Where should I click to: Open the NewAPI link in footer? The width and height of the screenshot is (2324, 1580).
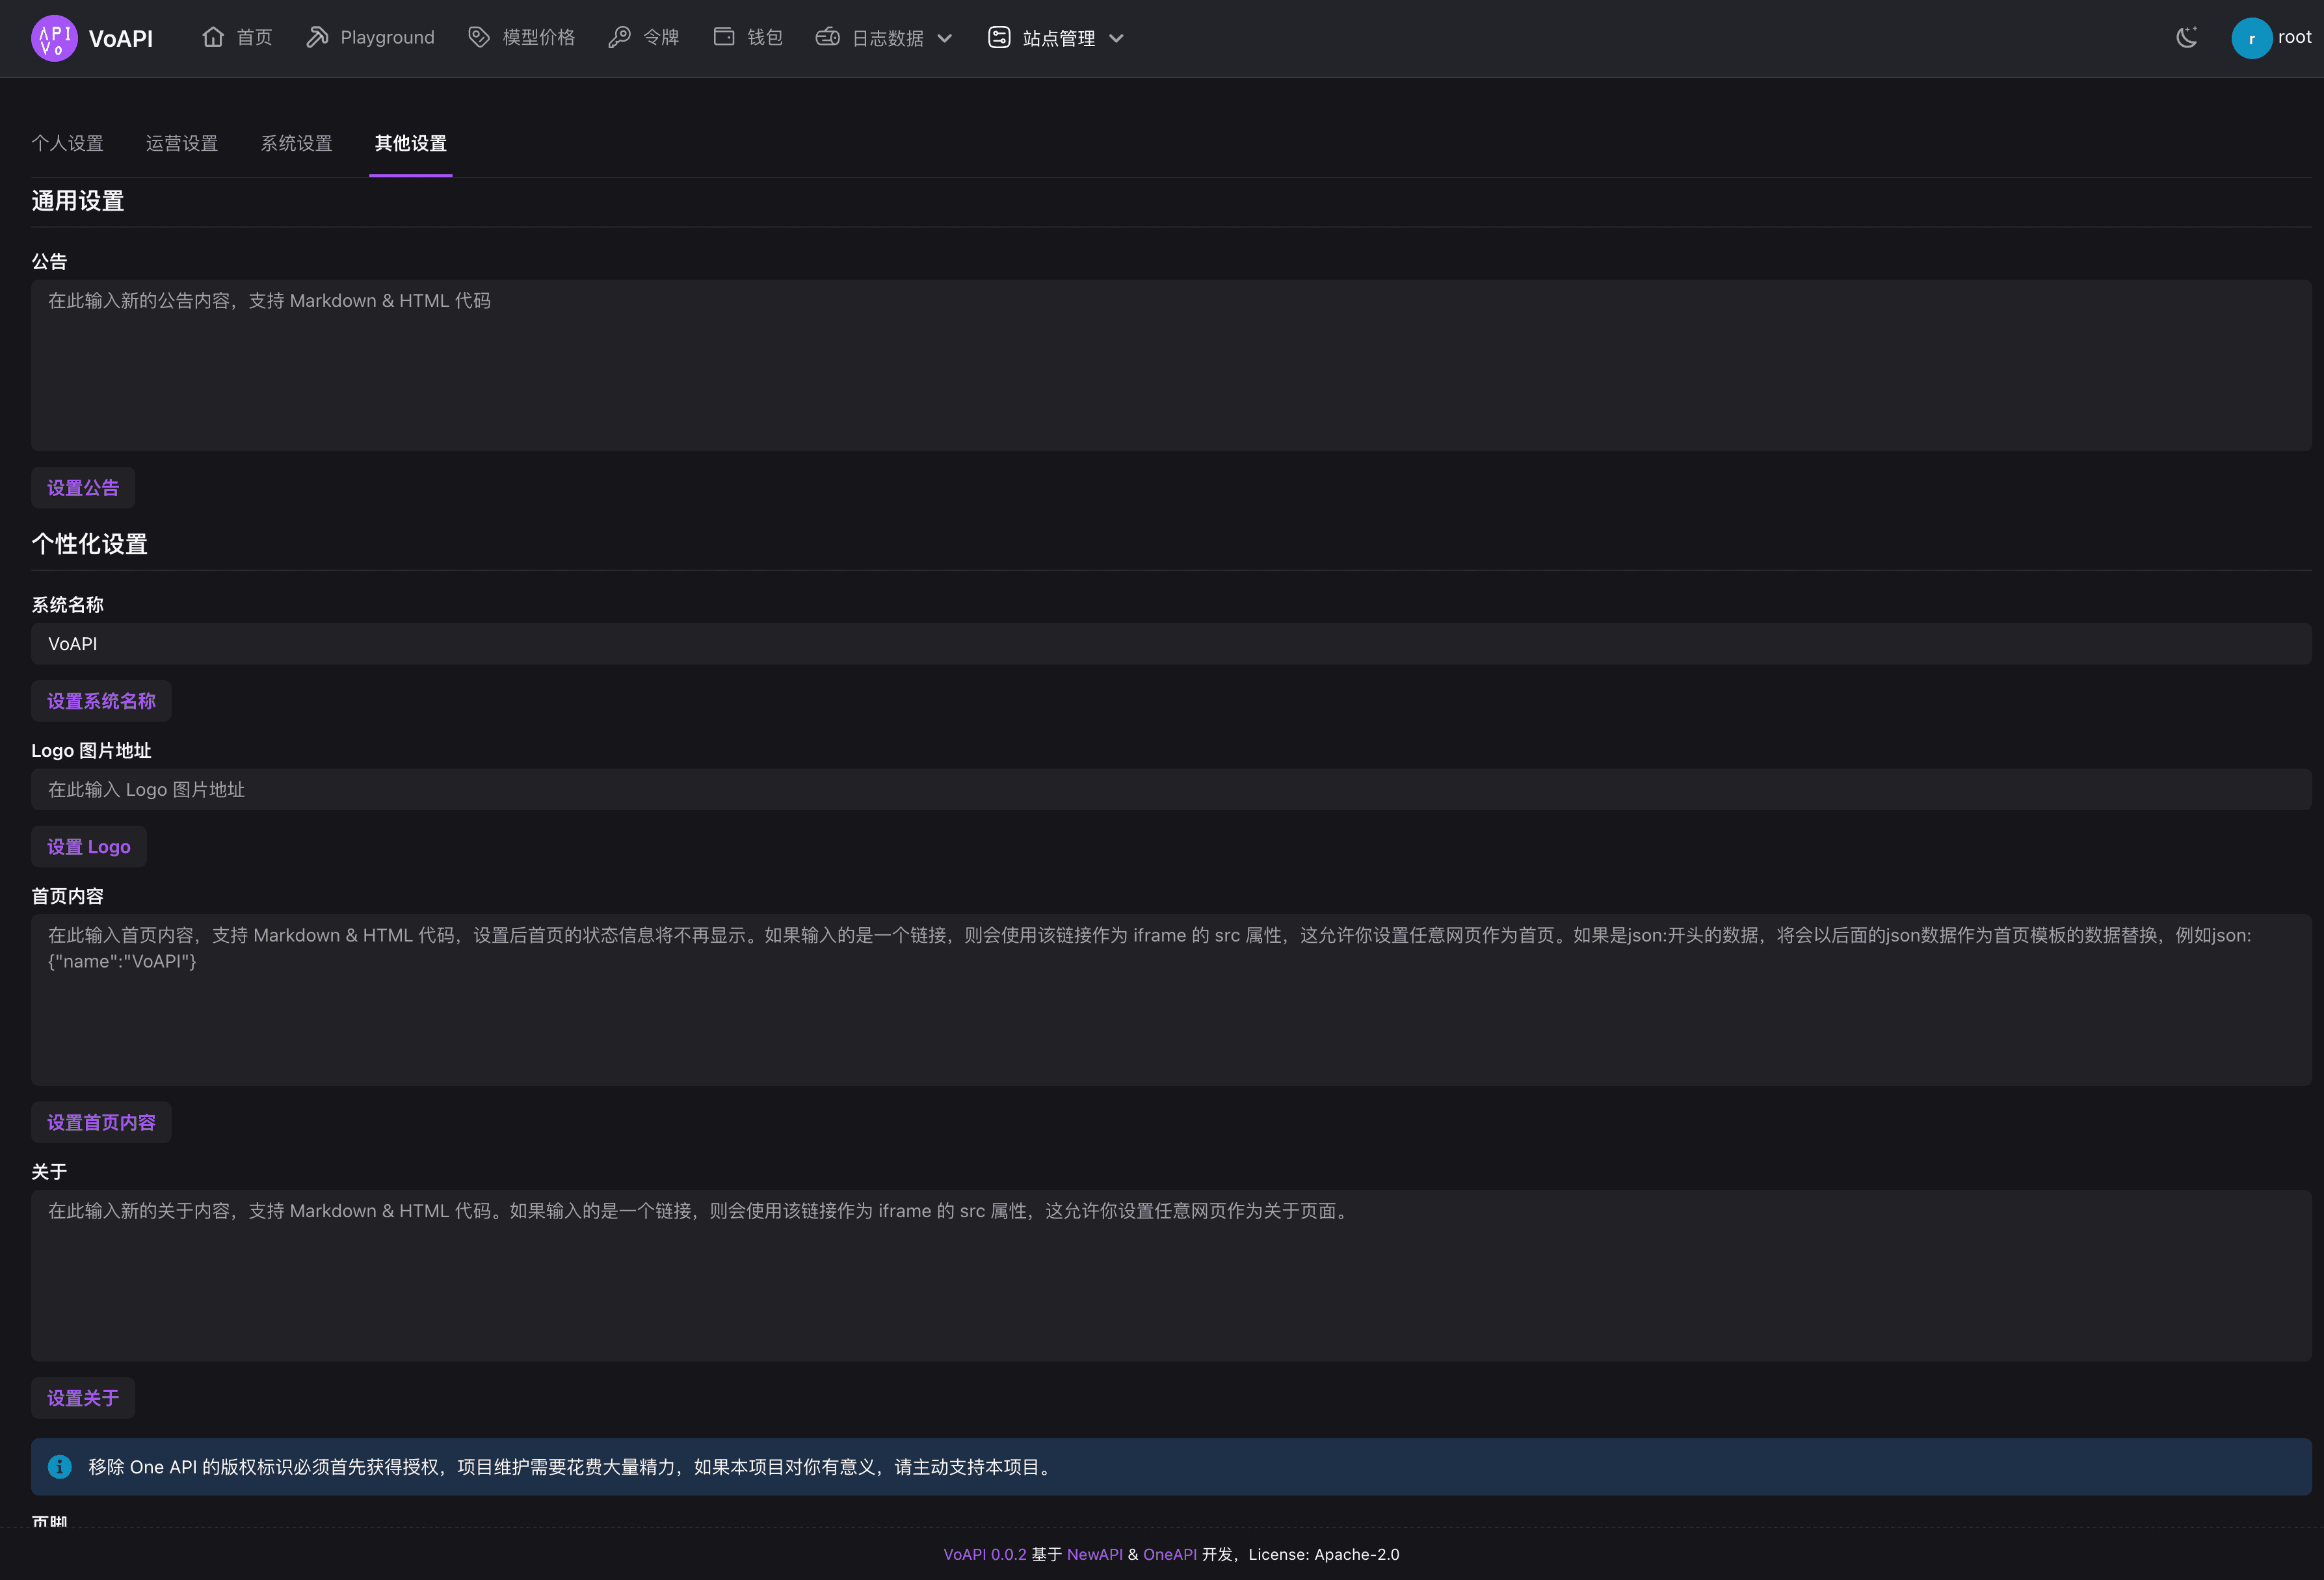point(1094,1554)
